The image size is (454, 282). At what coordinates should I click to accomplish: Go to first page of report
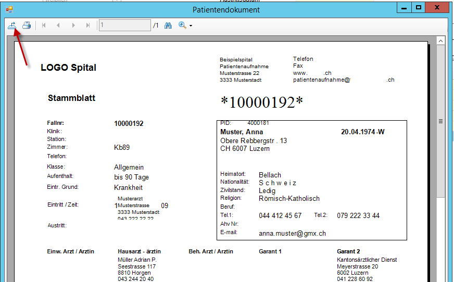(44, 25)
